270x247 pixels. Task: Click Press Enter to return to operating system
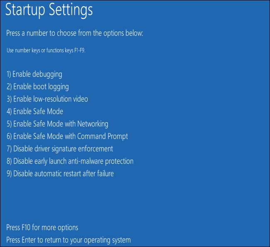pos(69,240)
